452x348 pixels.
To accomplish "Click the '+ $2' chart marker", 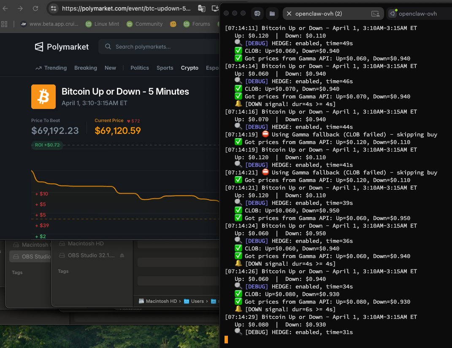I will pyautogui.click(x=41, y=237).
